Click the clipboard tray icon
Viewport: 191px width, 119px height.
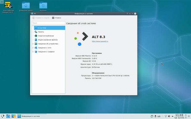[152, 116]
